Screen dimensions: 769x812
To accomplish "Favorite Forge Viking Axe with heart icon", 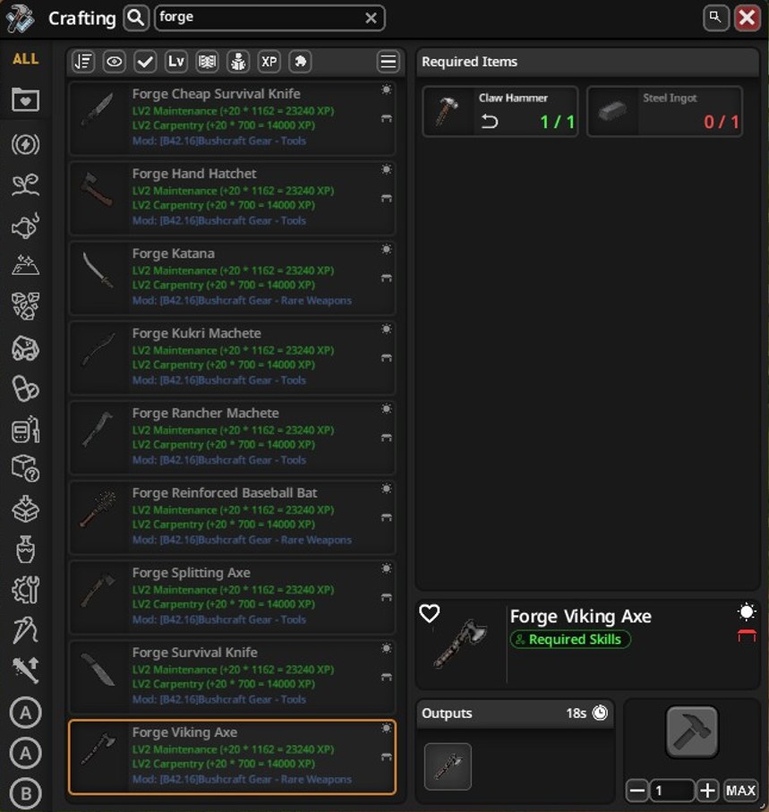I will 430,613.
